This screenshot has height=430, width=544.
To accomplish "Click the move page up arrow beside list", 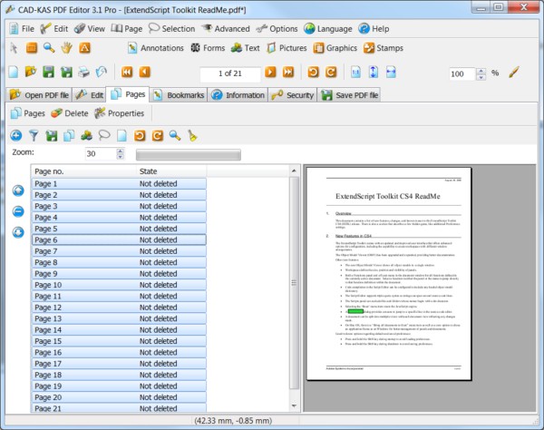I will [18, 191].
